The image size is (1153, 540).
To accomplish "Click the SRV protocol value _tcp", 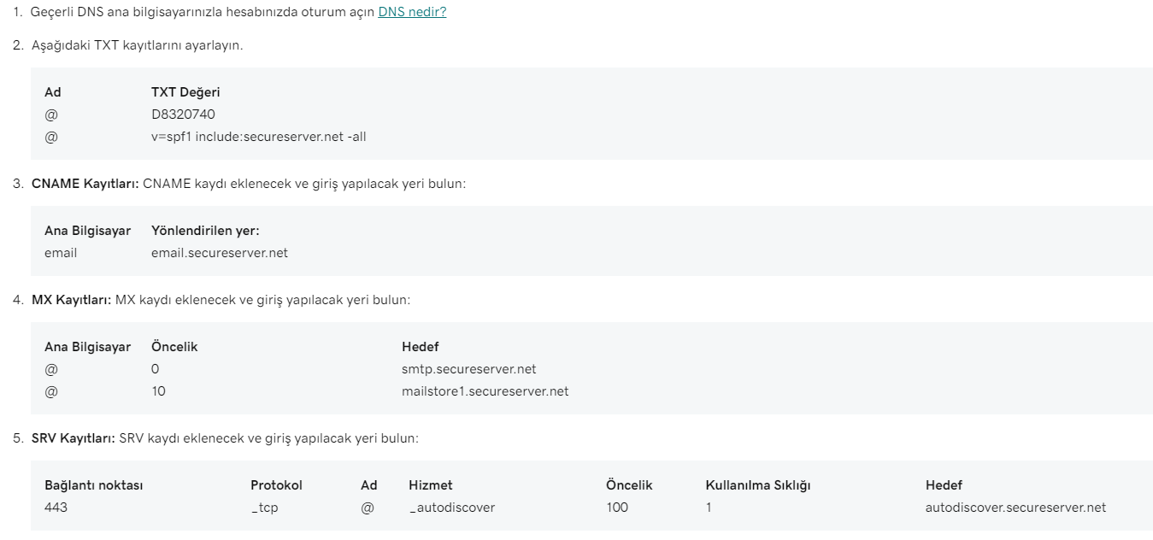I will [264, 508].
